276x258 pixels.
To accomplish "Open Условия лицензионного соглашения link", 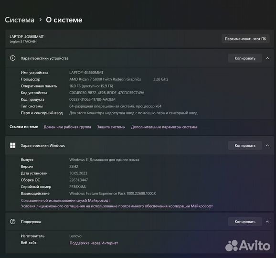I will click(x=117, y=206).
